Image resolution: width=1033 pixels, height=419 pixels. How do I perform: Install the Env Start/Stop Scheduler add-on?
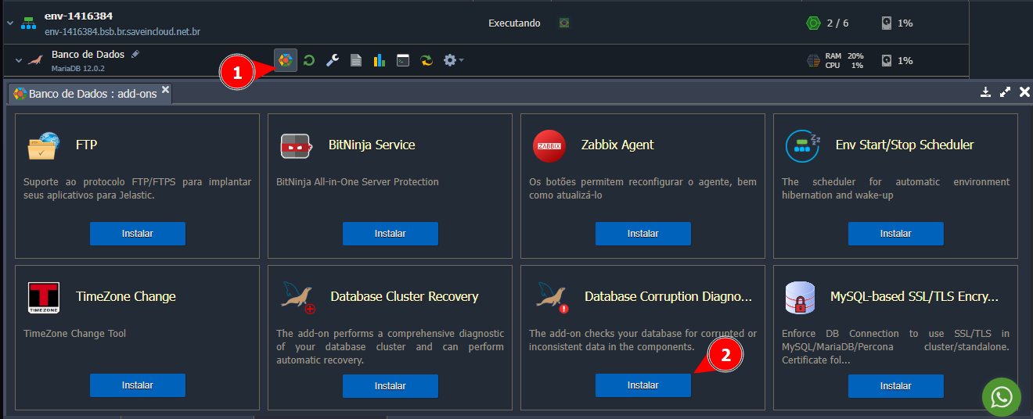click(x=895, y=234)
